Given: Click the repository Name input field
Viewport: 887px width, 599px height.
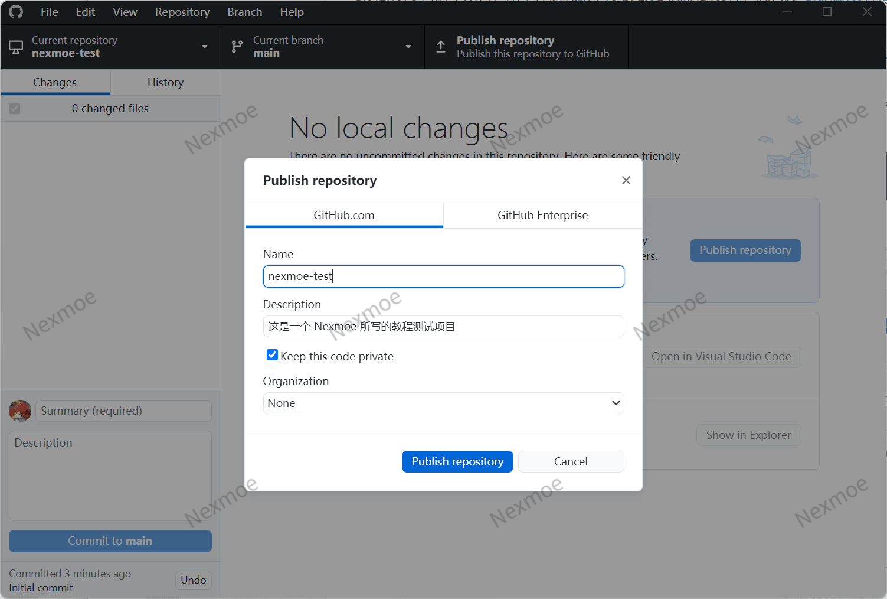Looking at the screenshot, I should click(x=443, y=276).
